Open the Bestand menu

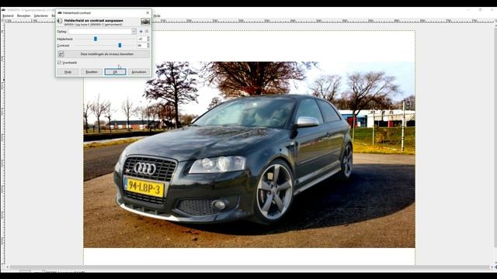(x=8, y=15)
